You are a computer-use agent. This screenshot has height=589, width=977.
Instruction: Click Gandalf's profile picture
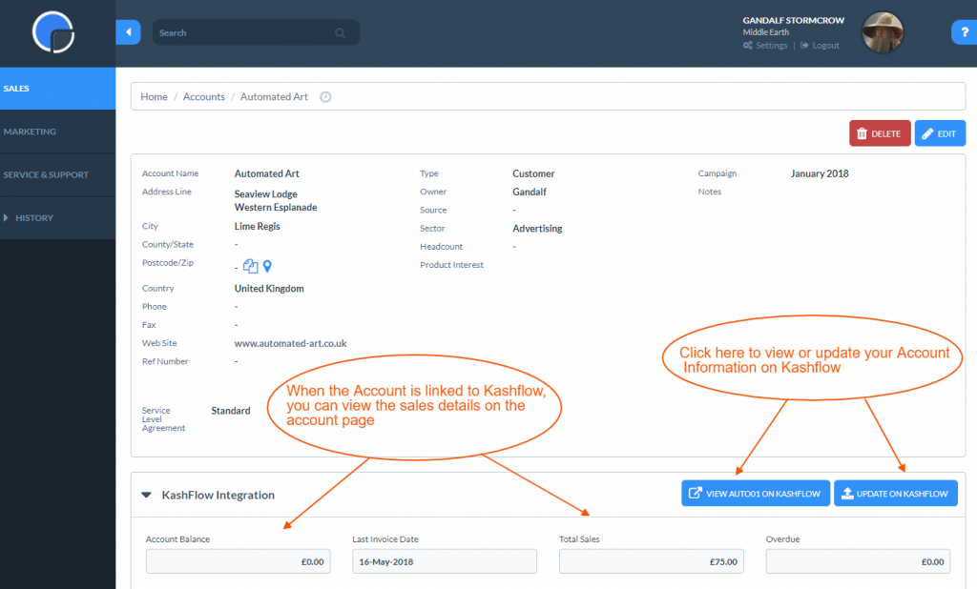tap(883, 31)
